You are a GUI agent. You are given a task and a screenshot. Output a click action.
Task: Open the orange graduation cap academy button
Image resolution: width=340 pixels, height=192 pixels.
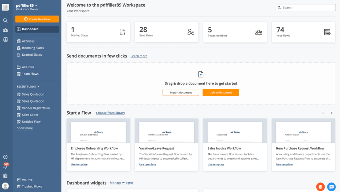(x=320, y=187)
